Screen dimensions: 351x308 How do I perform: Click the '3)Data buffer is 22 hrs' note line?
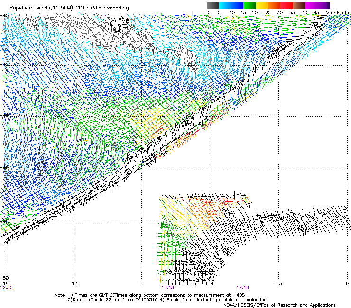point(167,300)
